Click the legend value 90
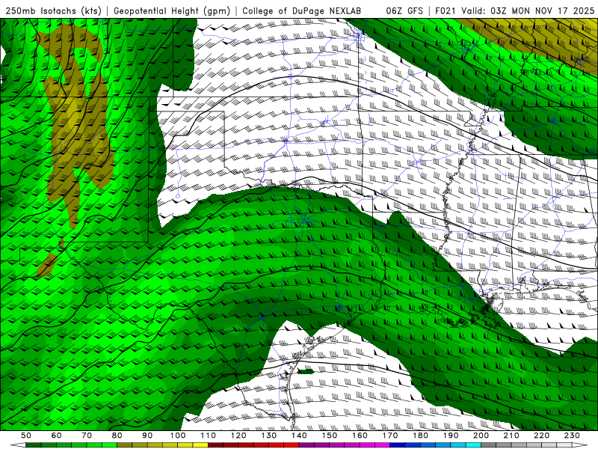 pyautogui.click(x=147, y=436)
